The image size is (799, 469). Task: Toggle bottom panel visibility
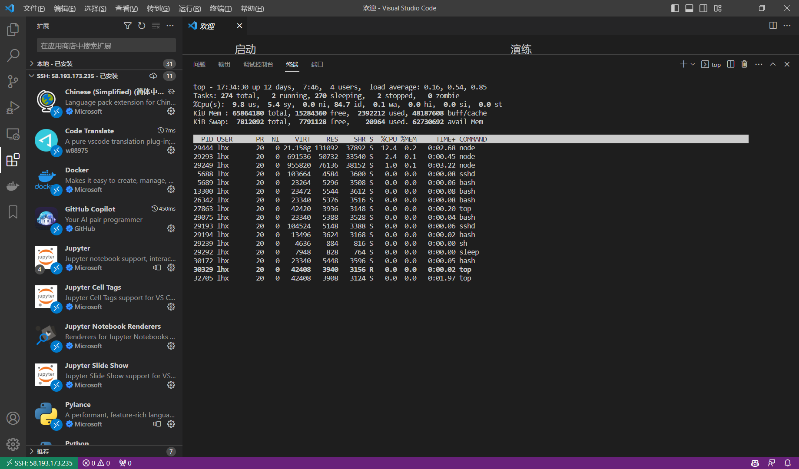pyautogui.click(x=689, y=8)
